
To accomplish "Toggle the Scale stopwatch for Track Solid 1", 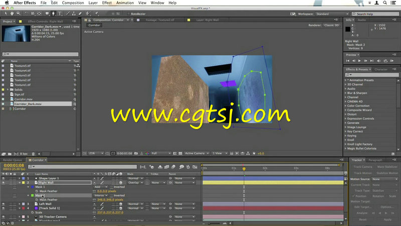I will tap(33, 212).
